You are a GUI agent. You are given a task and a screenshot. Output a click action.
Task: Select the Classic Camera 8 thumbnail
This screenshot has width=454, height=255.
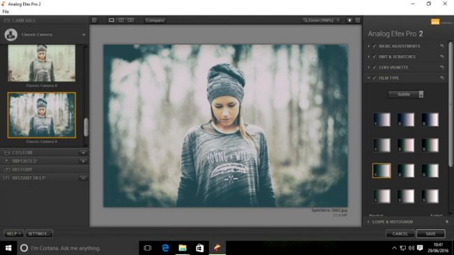coord(42,63)
